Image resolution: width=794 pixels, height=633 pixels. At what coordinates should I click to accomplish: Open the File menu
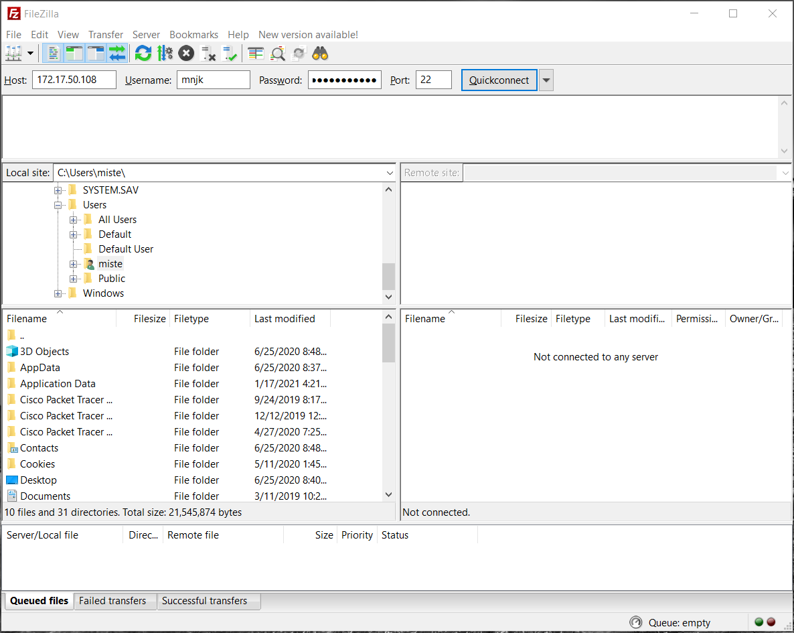tap(13, 34)
